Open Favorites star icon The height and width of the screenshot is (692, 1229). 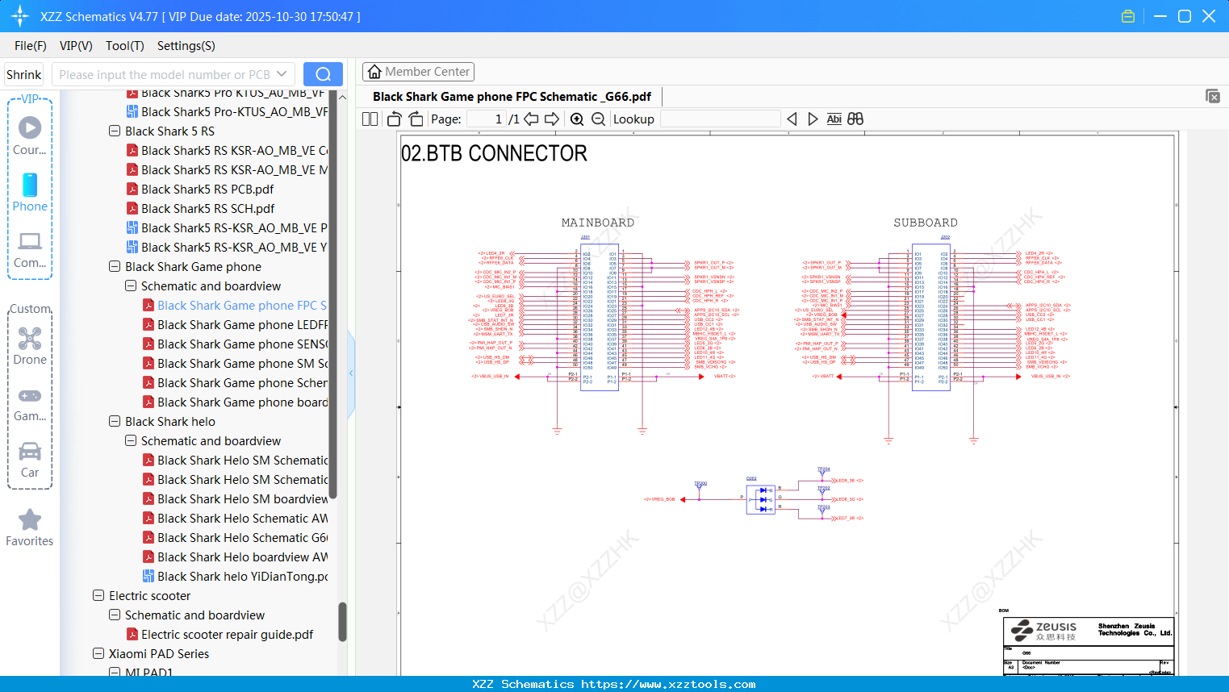pyautogui.click(x=30, y=519)
